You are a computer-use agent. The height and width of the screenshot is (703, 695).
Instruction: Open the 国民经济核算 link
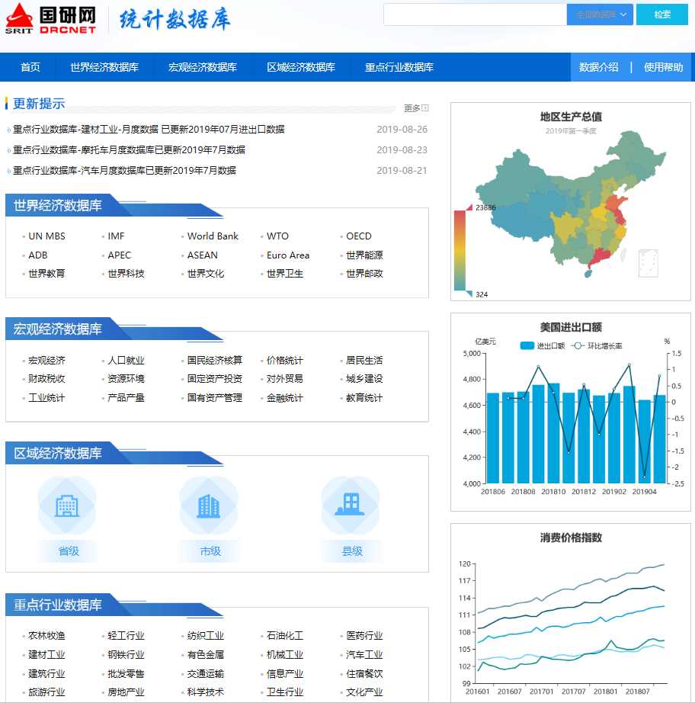pos(215,361)
